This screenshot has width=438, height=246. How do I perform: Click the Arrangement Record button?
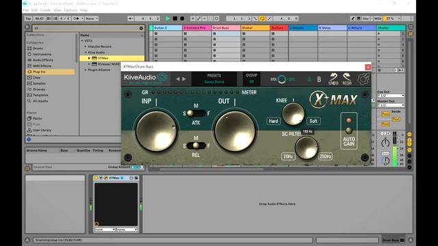[x=182, y=18]
